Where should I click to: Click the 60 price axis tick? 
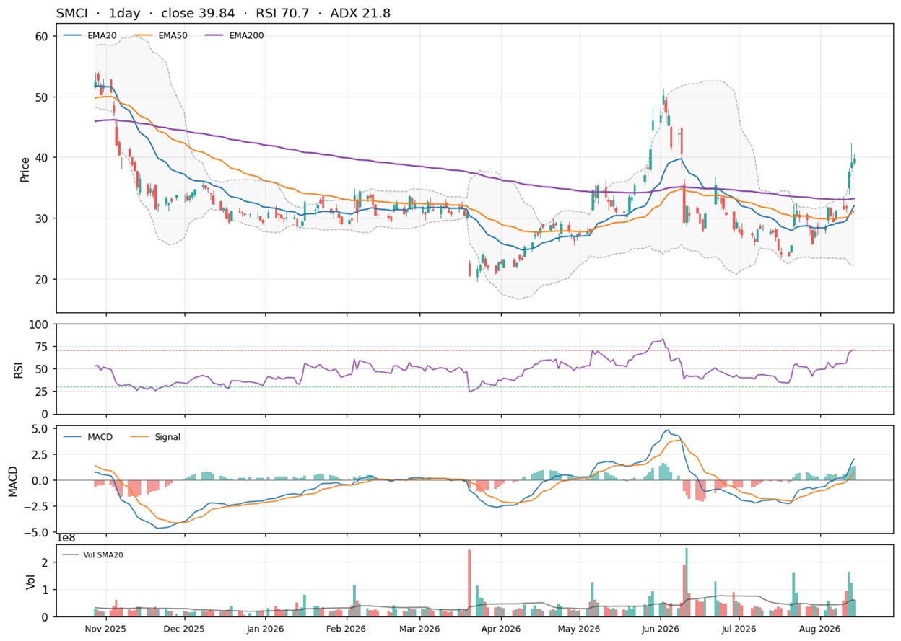43,36
